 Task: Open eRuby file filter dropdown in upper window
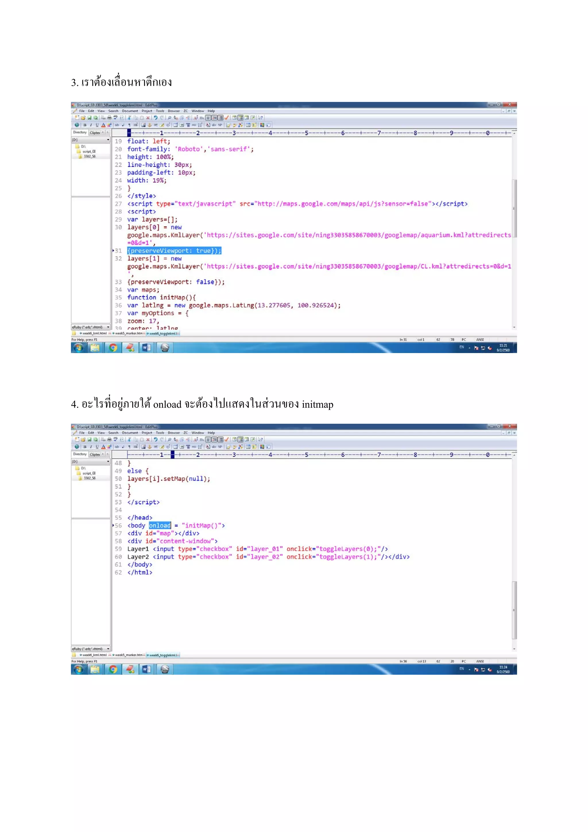[108, 327]
